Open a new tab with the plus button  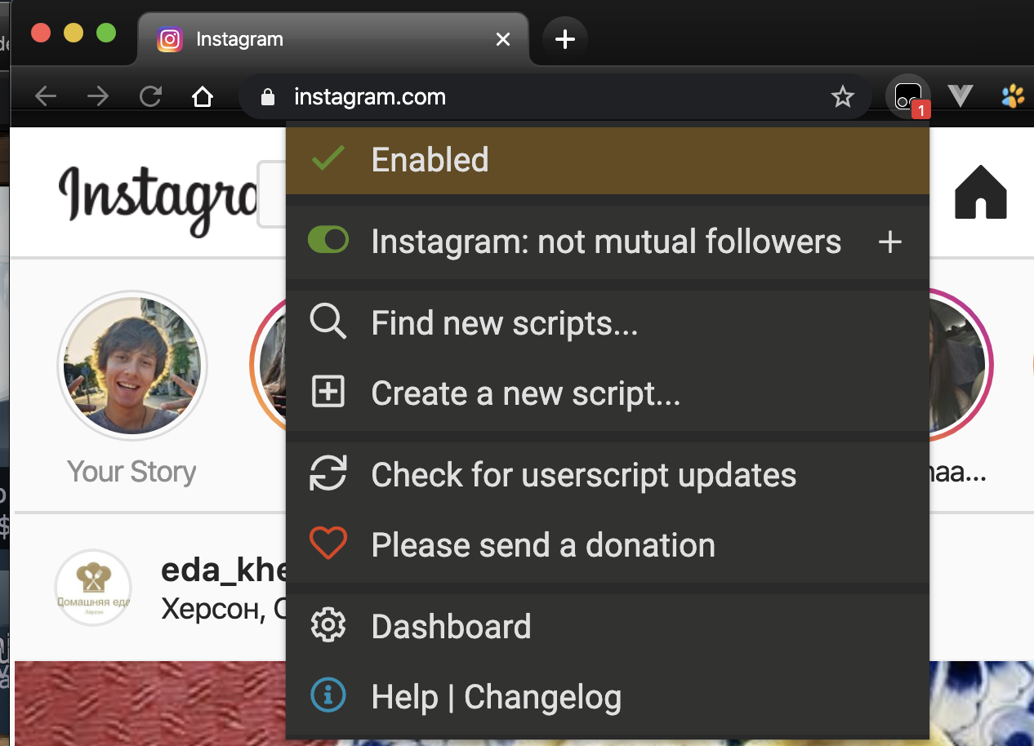(565, 38)
